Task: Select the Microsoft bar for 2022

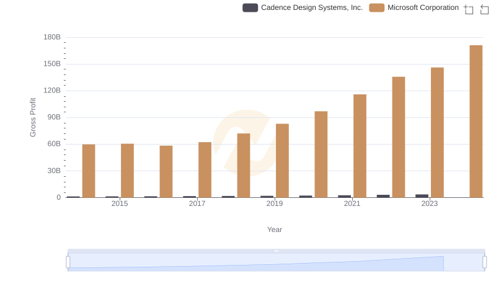Action: (x=399, y=137)
